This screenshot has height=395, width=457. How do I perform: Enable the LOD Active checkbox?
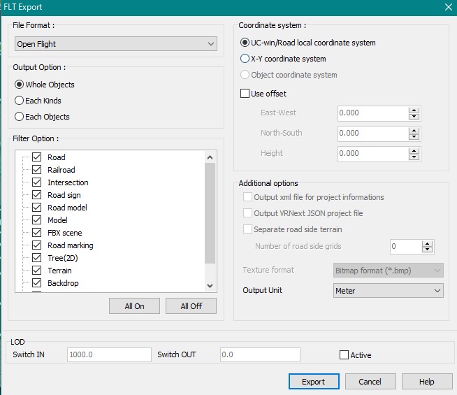point(344,355)
